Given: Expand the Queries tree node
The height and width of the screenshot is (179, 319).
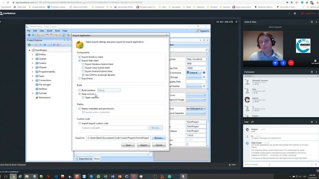Looking at the screenshot, I should (x=32, y=59).
